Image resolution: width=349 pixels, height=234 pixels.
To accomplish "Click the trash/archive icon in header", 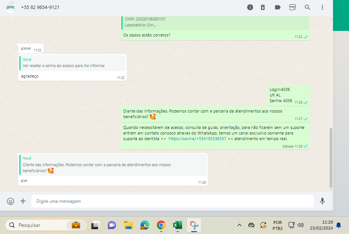I will click(x=263, y=7).
